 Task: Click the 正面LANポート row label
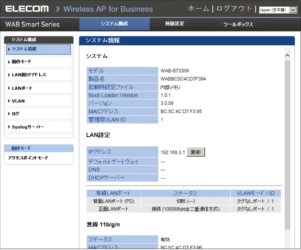point(113,209)
